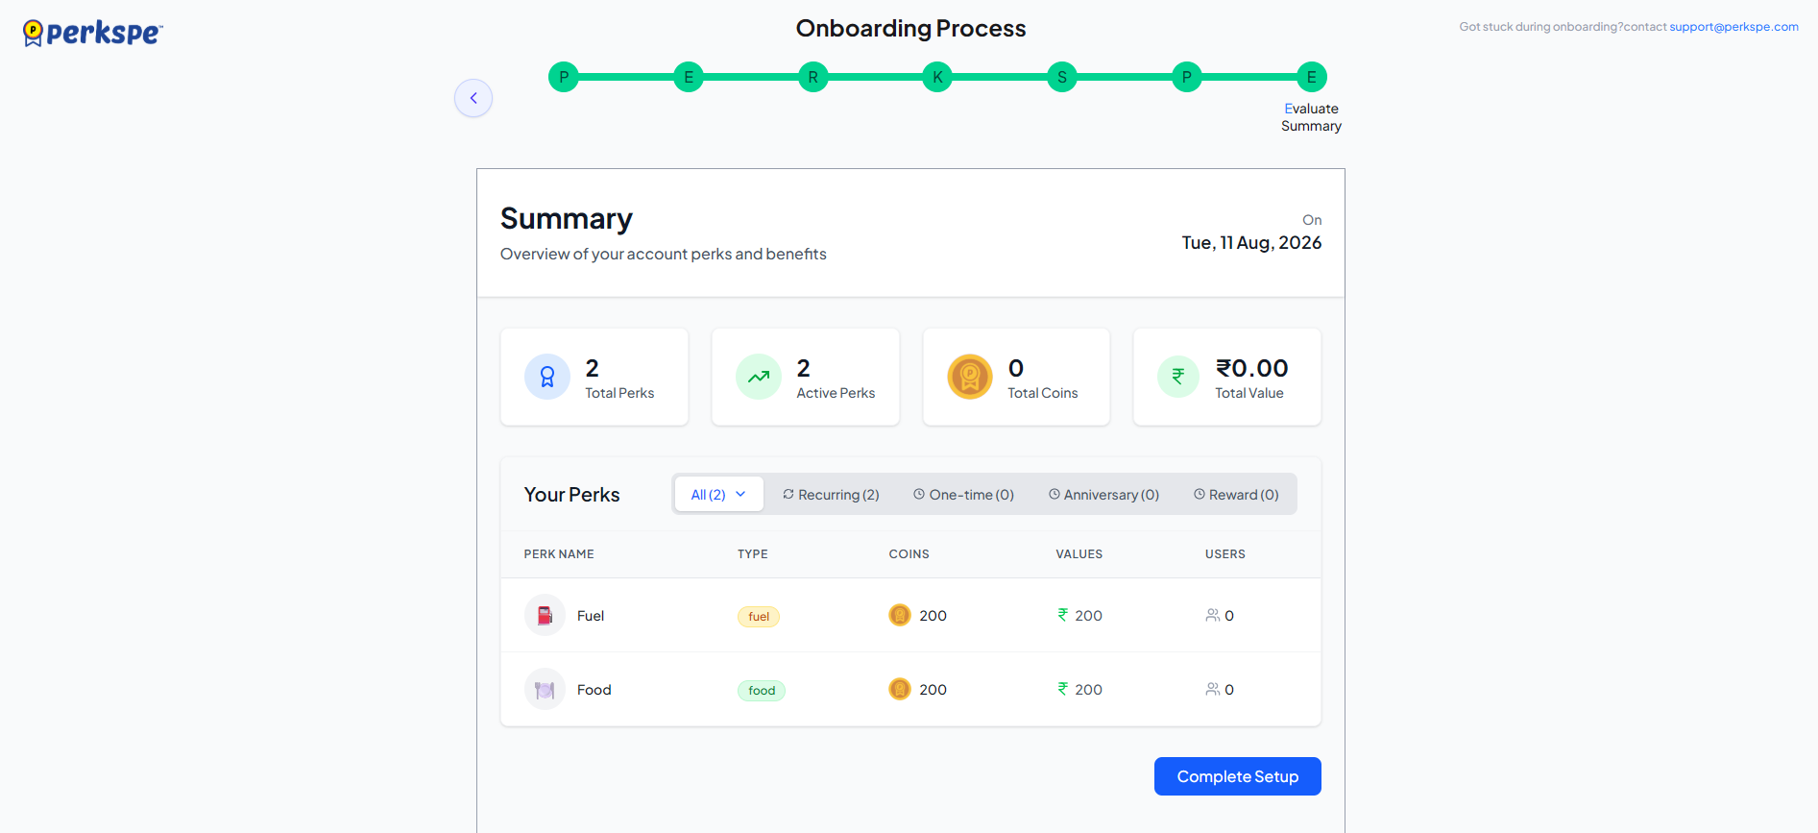Click the rupee icon in Food row

[1063, 689]
